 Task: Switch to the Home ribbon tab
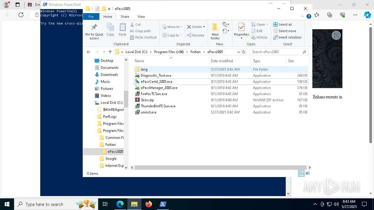point(108,17)
